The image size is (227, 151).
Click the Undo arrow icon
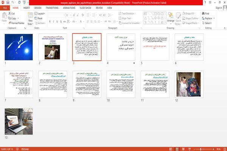(x=13, y=2)
